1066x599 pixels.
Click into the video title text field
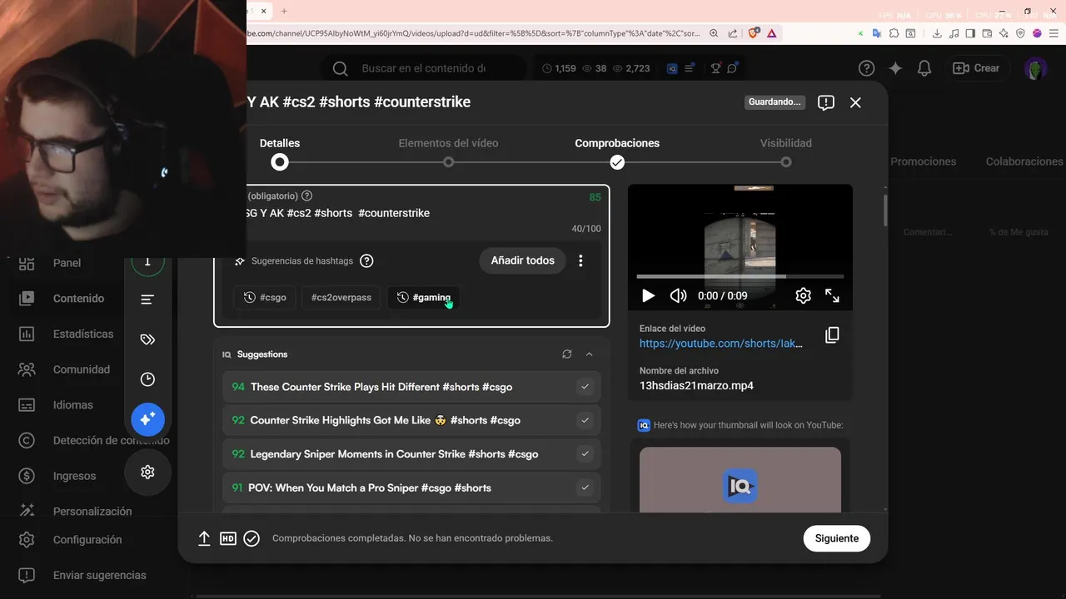coord(411,213)
